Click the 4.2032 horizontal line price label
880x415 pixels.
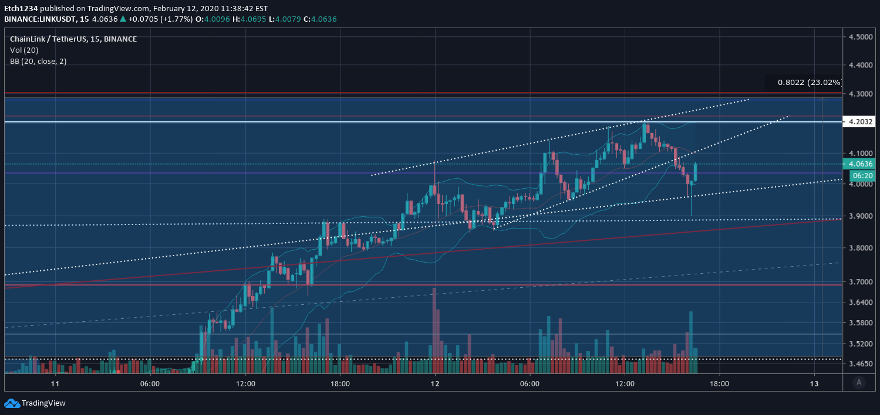(x=858, y=122)
